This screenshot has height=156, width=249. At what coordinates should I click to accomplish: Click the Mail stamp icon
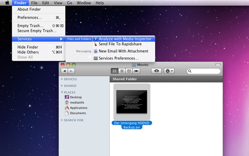(x=96, y=51)
